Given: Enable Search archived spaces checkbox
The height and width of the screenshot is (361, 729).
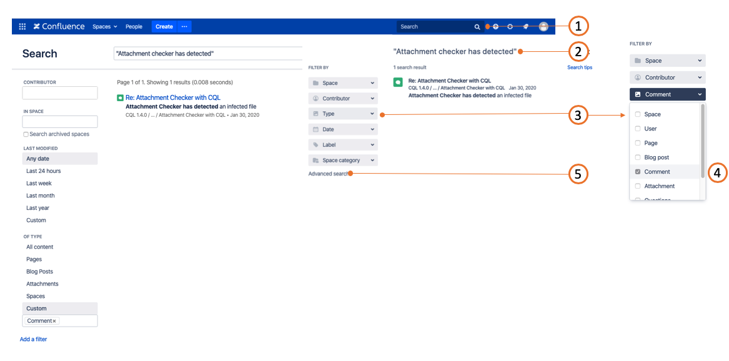Looking at the screenshot, I should [x=26, y=134].
